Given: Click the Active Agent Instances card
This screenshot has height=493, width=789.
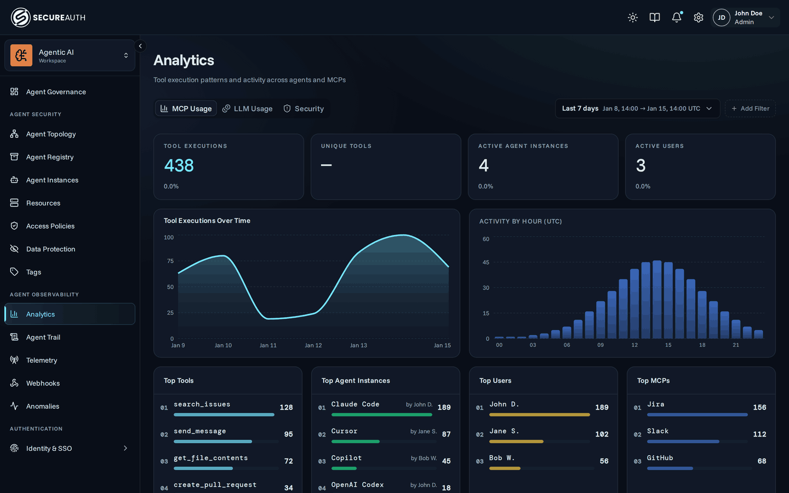Looking at the screenshot, I should [543, 167].
